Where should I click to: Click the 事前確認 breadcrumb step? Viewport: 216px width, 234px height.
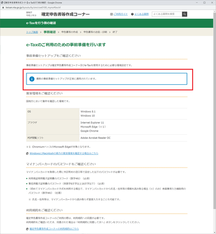coord(49,32)
